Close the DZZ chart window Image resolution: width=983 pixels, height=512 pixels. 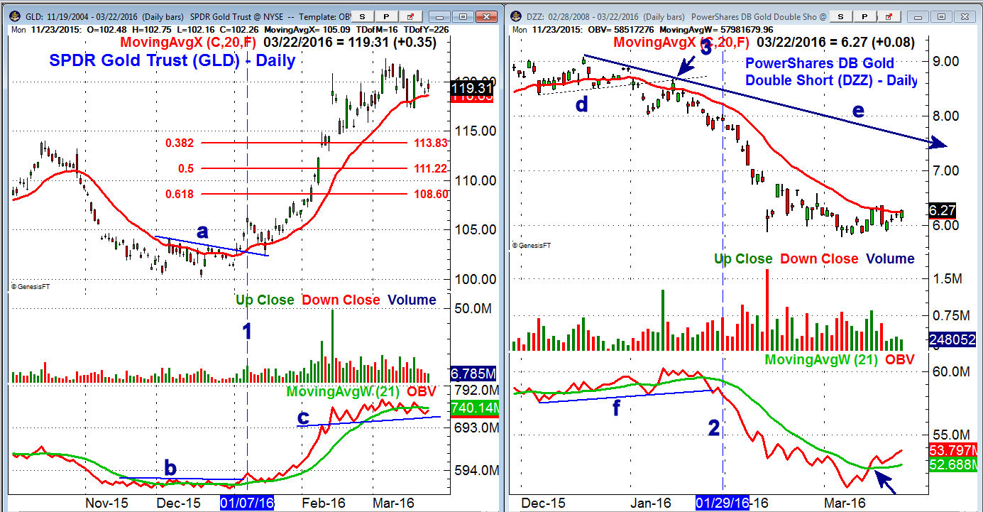click(963, 16)
